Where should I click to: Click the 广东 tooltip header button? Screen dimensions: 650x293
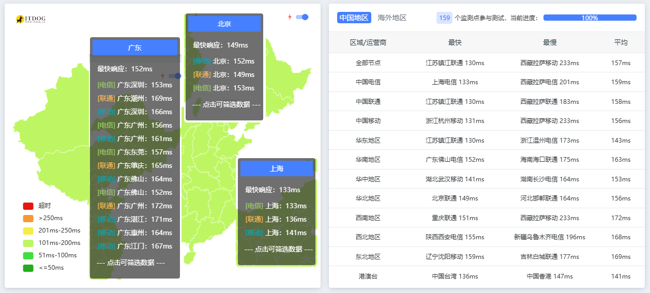pyautogui.click(x=135, y=48)
